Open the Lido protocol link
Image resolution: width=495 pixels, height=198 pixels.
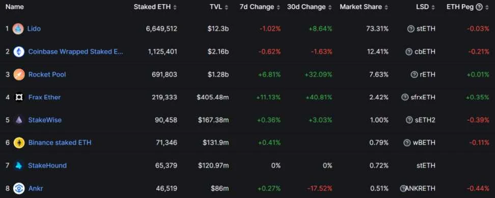coord(34,29)
